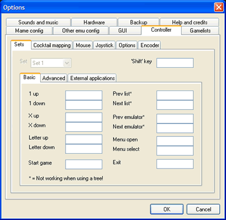
Task: Open the Gamelists tab
Action: coord(200,31)
